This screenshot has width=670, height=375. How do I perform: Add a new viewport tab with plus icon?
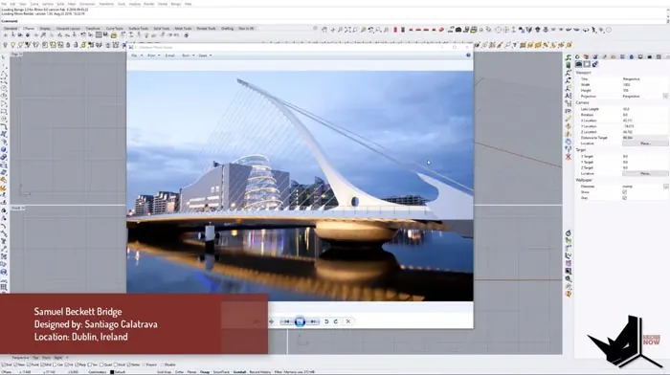coord(67,358)
